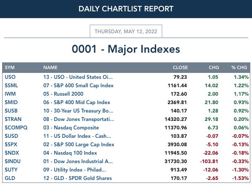Open 01 - Dow Jones Industrial link

click(78, 161)
